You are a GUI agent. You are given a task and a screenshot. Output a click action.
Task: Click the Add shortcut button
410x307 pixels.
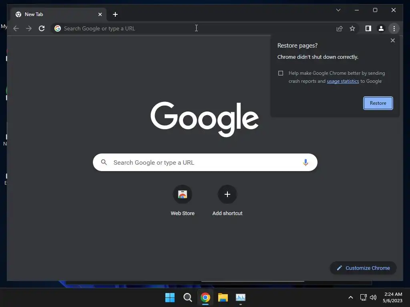coord(227,201)
